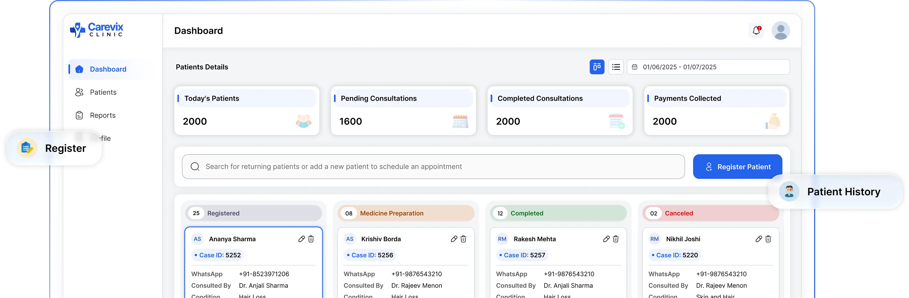
Task: Edit Nikhil Joshi's canceled case
Action: [x=759, y=239]
